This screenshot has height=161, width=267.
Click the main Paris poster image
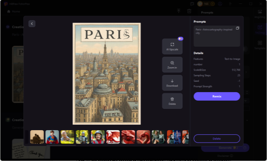click(106, 74)
